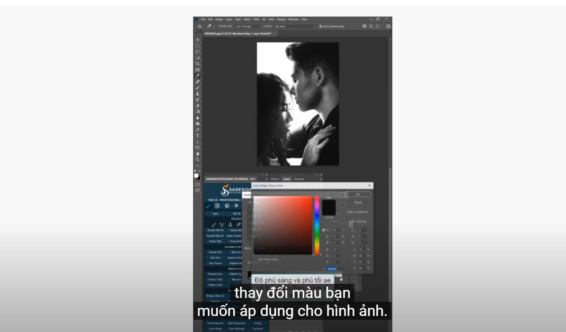Viewport: 566px width, 332px height.
Task: Select the Hand tool
Action: [x=197, y=154]
